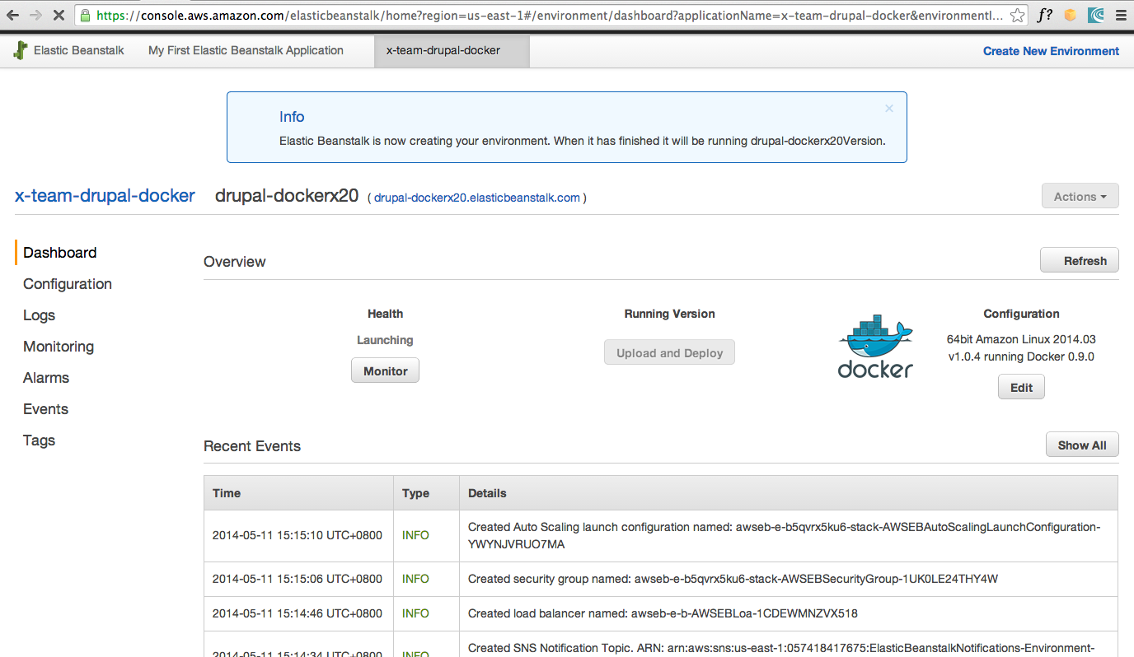This screenshot has height=657, width=1134.
Task: Bookmark this page with the star icon
Action: [x=1018, y=15]
